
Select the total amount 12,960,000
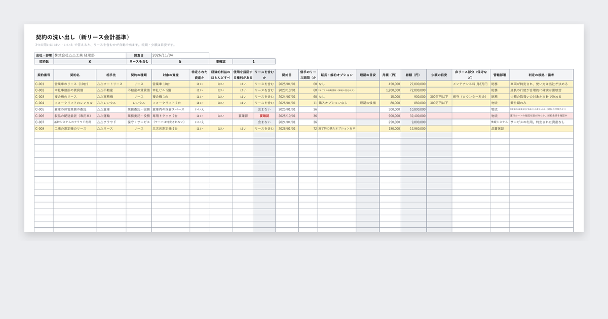413,129
